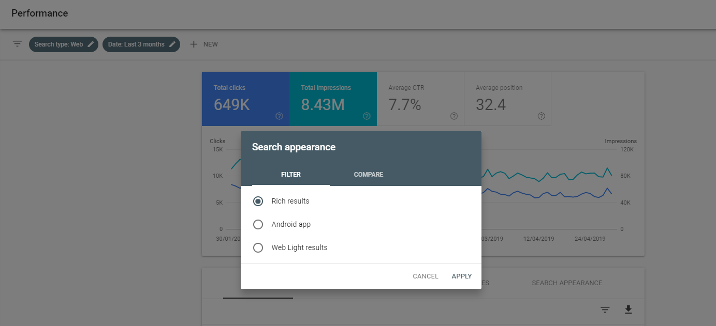Click the plus icon to add new filter
This screenshot has height=326, width=716.
tap(194, 44)
